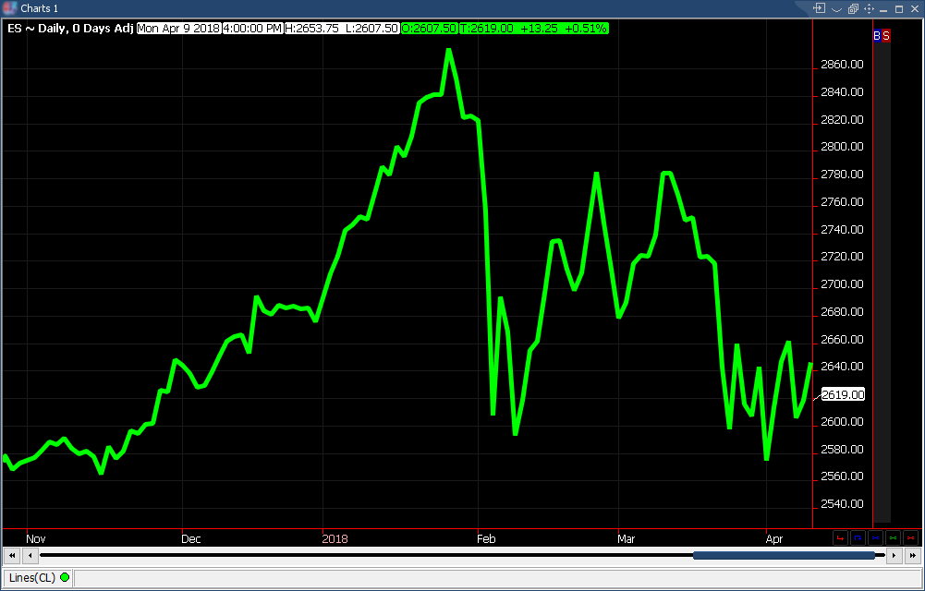925x591 pixels.
Task: Click the '+0.51%' percent change readout
Action: (x=585, y=29)
